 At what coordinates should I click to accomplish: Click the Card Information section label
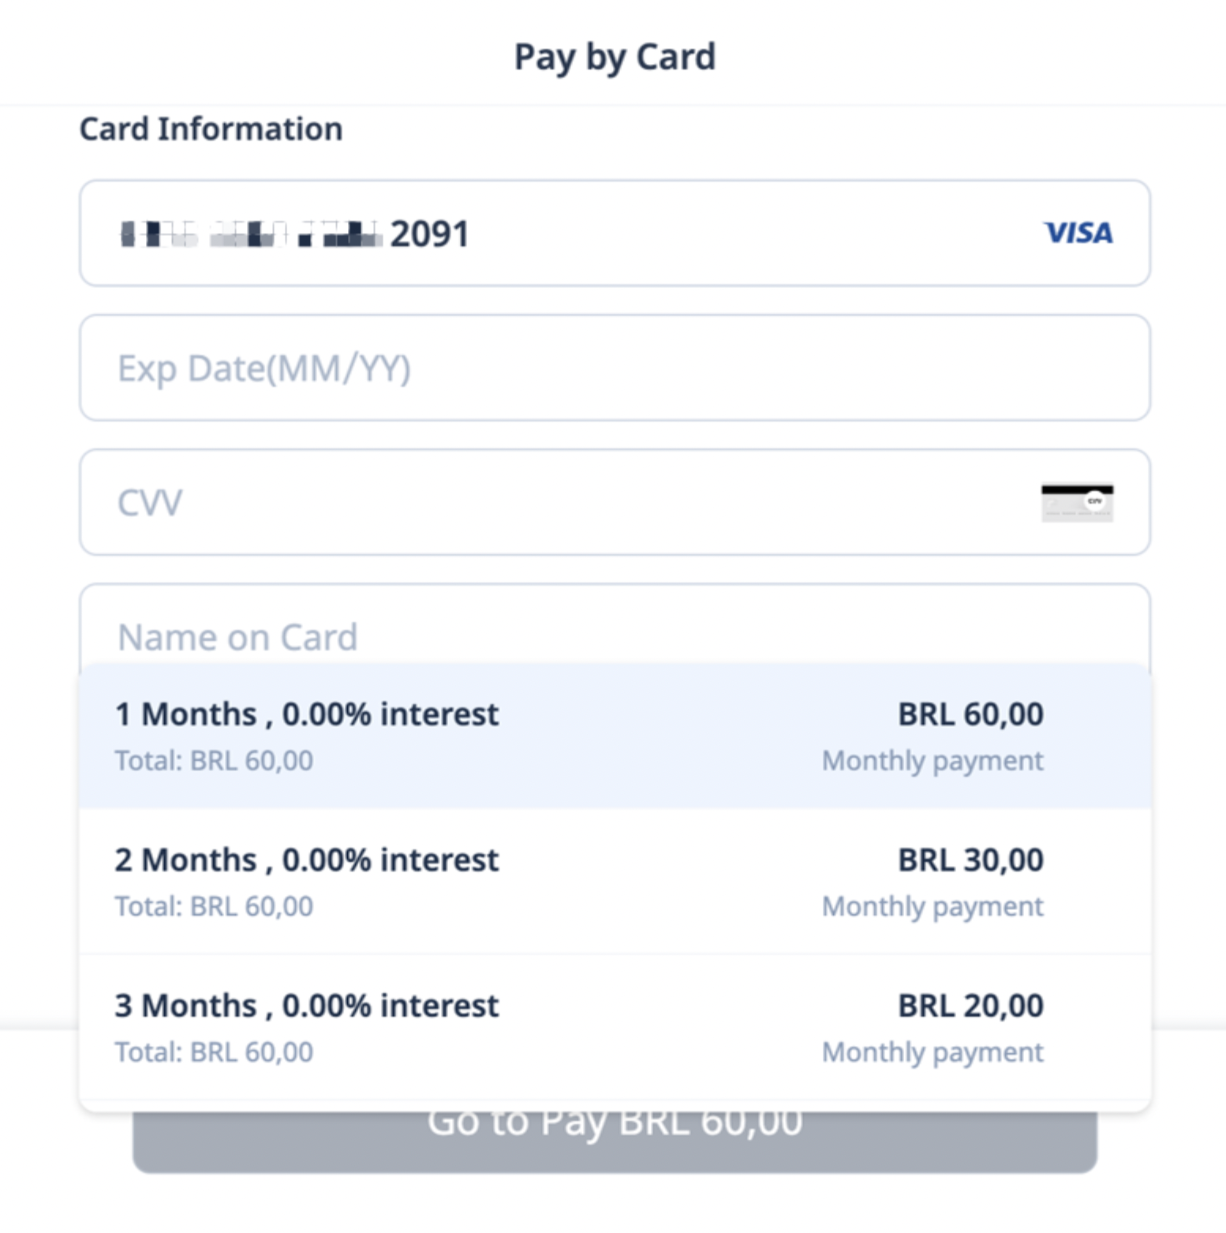coord(211,129)
